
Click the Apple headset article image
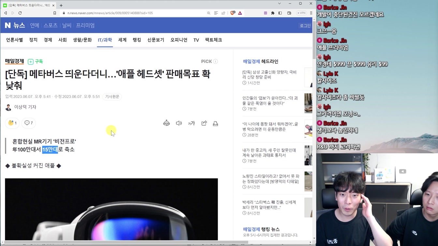coord(111,209)
